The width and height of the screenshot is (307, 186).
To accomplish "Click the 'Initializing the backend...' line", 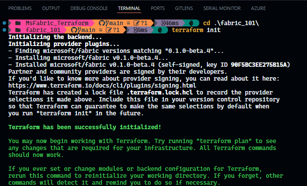I will pyautogui.click(x=55, y=37).
